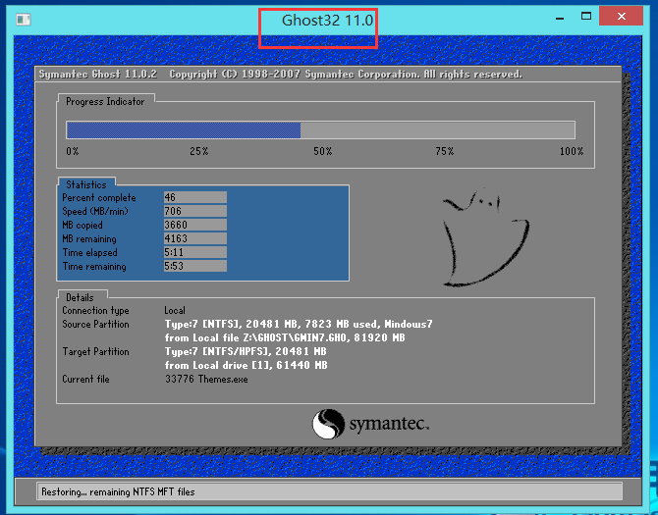658x515 pixels.
Task: Click the Details panel heading
Action: click(x=80, y=298)
